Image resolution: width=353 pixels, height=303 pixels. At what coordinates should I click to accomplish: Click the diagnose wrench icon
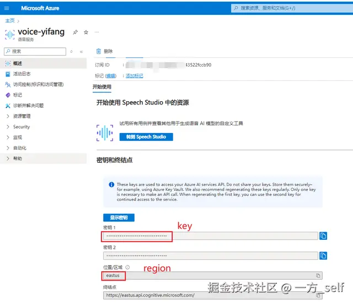point(8,106)
